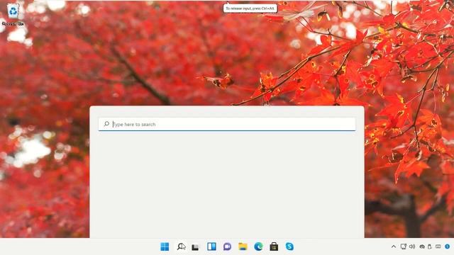Click the Skype status tray icon
The height and width of the screenshot is (255, 454).
pyautogui.click(x=448, y=246)
